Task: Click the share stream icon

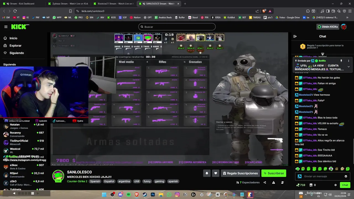Action: tap(265, 182)
